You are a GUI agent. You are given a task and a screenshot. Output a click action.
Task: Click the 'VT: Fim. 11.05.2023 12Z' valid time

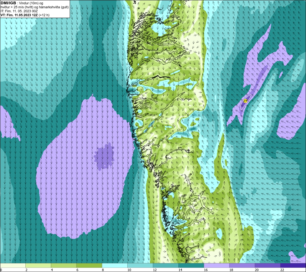click(19, 15)
